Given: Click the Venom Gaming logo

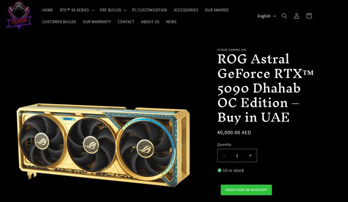Looking at the screenshot, I should [19, 15].
